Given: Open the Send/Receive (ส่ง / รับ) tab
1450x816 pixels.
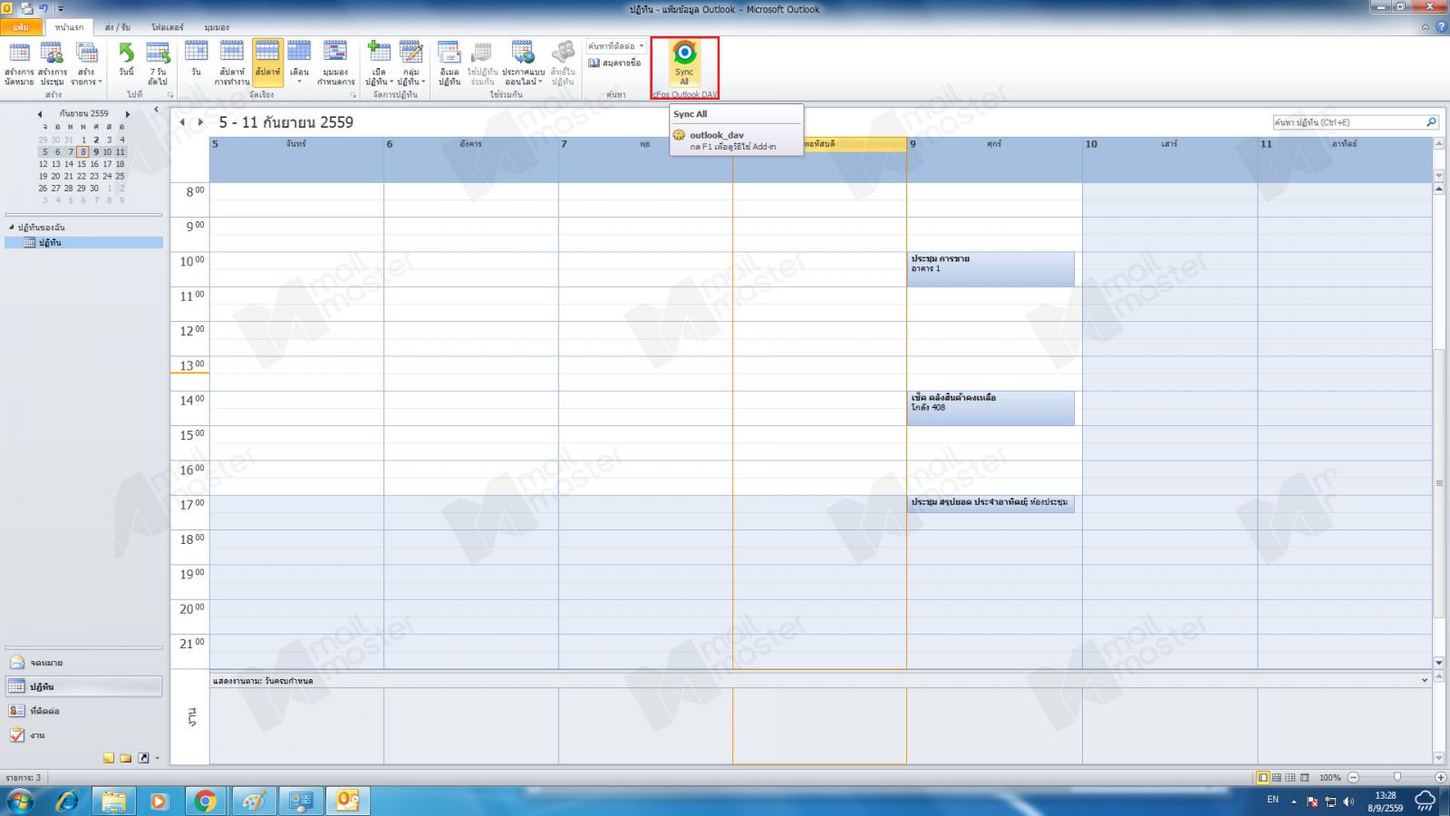Looking at the screenshot, I should (x=118, y=27).
